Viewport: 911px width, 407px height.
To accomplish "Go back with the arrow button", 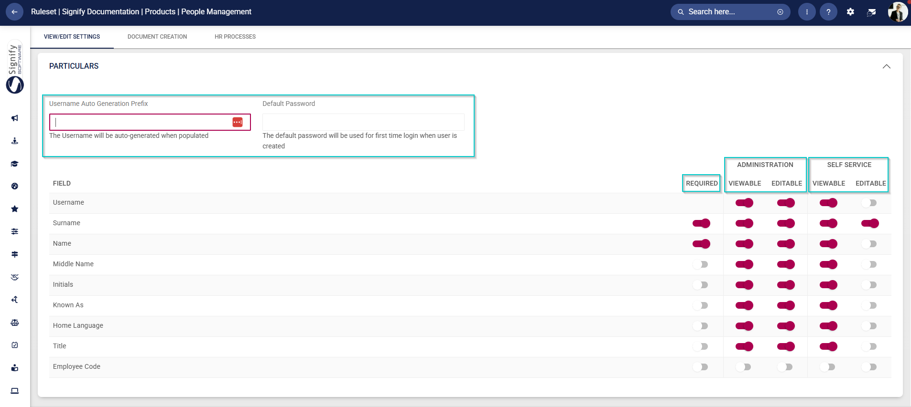I will [x=14, y=12].
